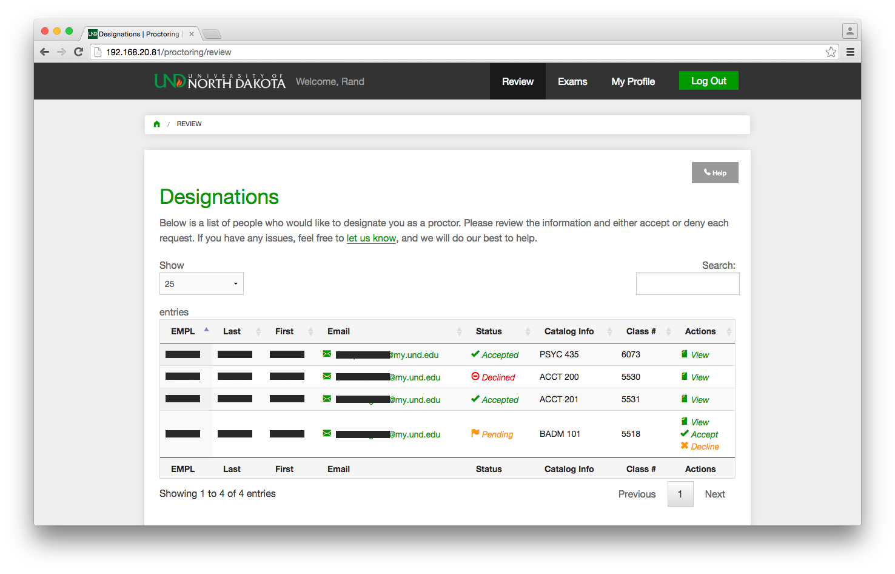The width and height of the screenshot is (895, 574).
Task: Click the UND North Dakota logo
Action: pyautogui.click(x=220, y=81)
